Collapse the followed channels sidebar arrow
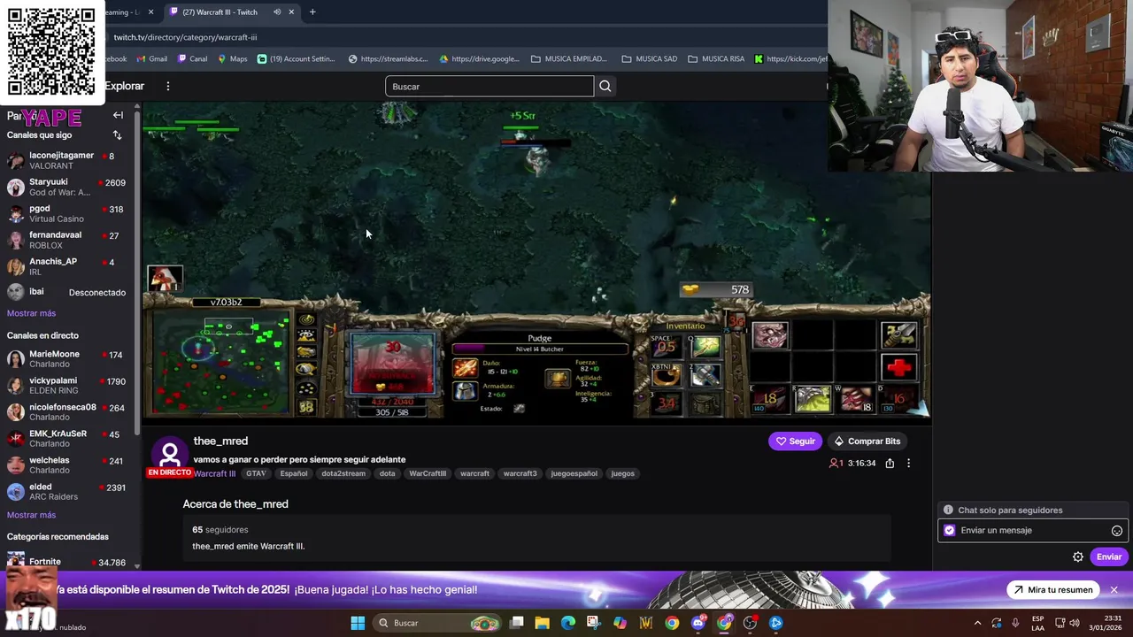Image resolution: width=1133 pixels, height=637 pixels. pyautogui.click(x=118, y=115)
